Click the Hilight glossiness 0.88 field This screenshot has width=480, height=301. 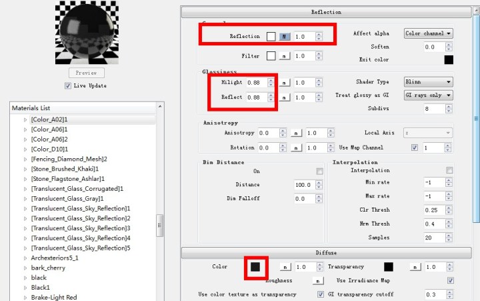point(257,83)
